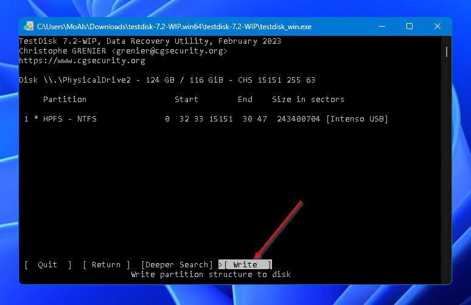
Task: Select the highlighted Write option
Action: click(245, 264)
